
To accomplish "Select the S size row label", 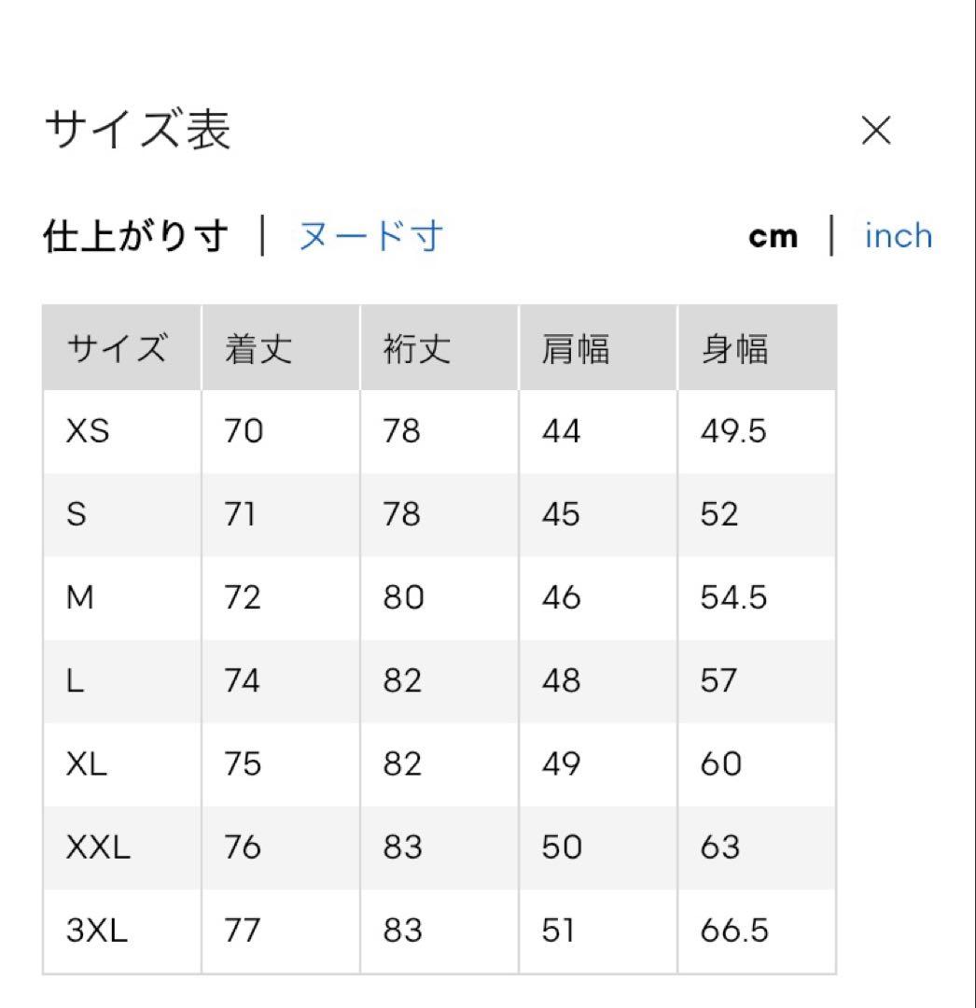I will (77, 514).
